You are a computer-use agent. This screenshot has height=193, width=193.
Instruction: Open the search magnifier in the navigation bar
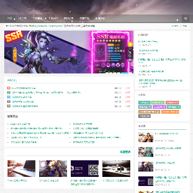coord(185,18)
